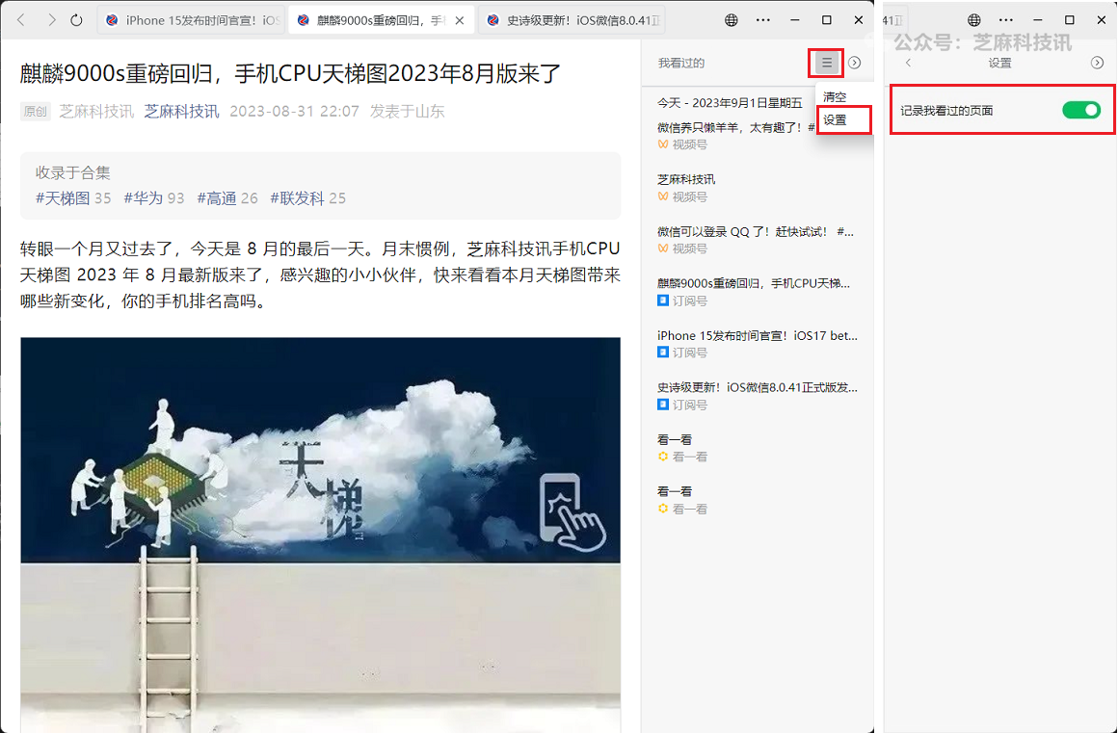Minimize the settings window
The width and height of the screenshot is (1118, 733).
point(1037,20)
